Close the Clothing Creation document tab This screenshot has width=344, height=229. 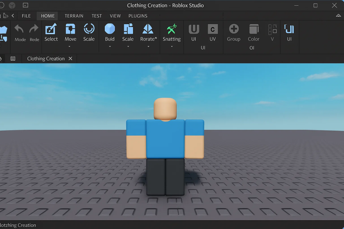[x=70, y=58]
